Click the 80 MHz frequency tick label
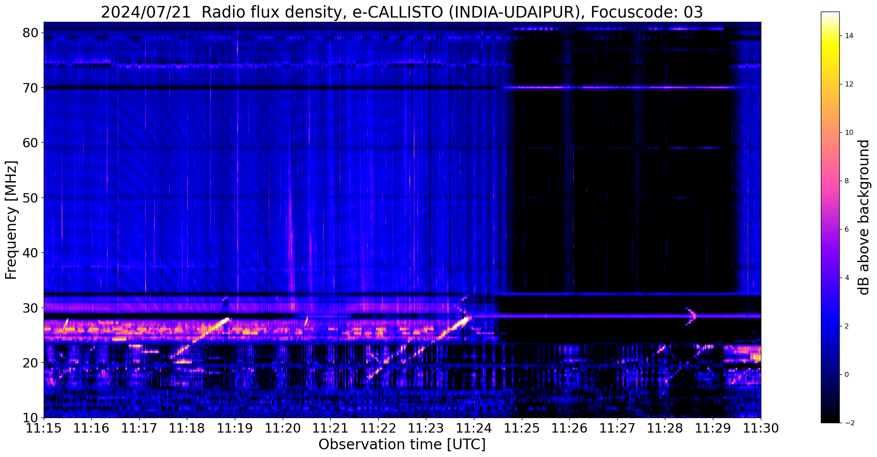The image size is (877, 457). [x=30, y=33]
